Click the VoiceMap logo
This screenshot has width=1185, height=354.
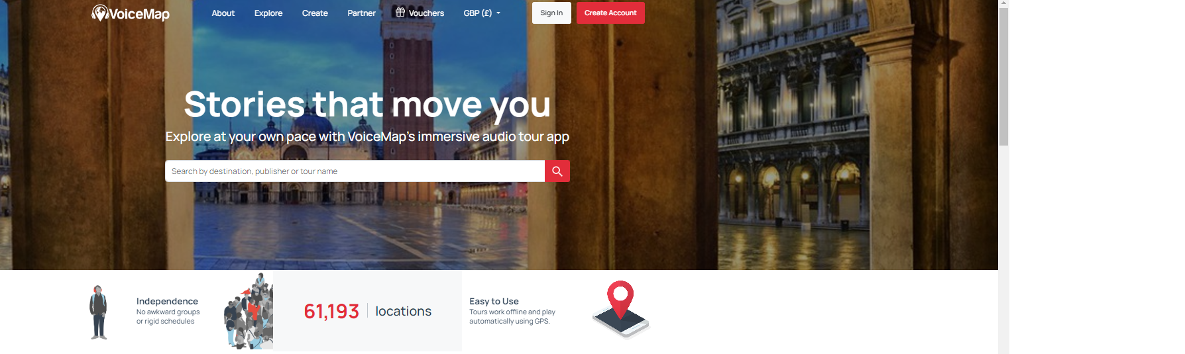(131, 13)
